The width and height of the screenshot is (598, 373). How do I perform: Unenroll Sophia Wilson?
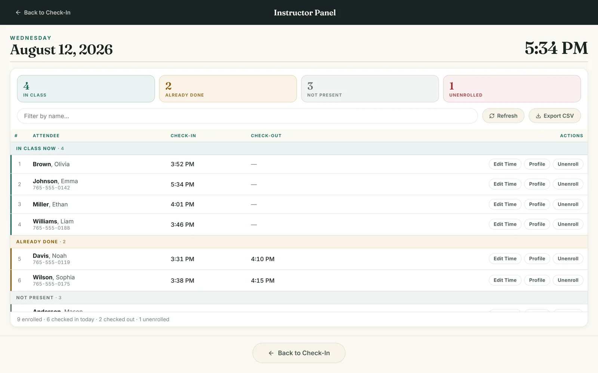568,280
